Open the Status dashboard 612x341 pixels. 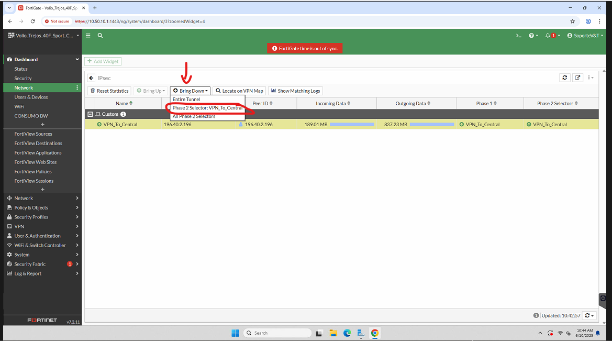(x=21, y=69)
